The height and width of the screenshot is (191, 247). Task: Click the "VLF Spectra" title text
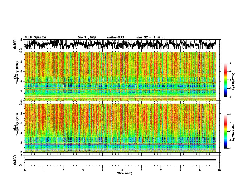click(35, 37)
